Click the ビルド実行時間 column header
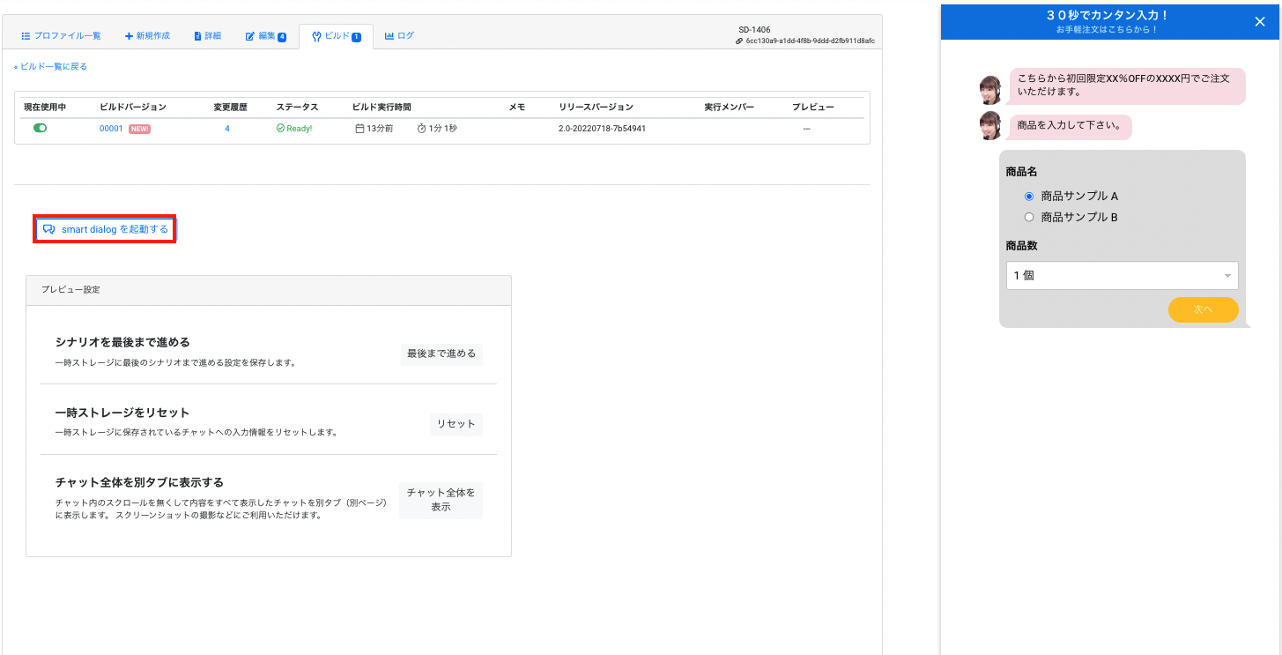1282x655 pixels. (x=382, y=107)
